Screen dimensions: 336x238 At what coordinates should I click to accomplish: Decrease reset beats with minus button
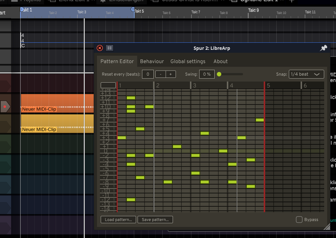point(160,74)
